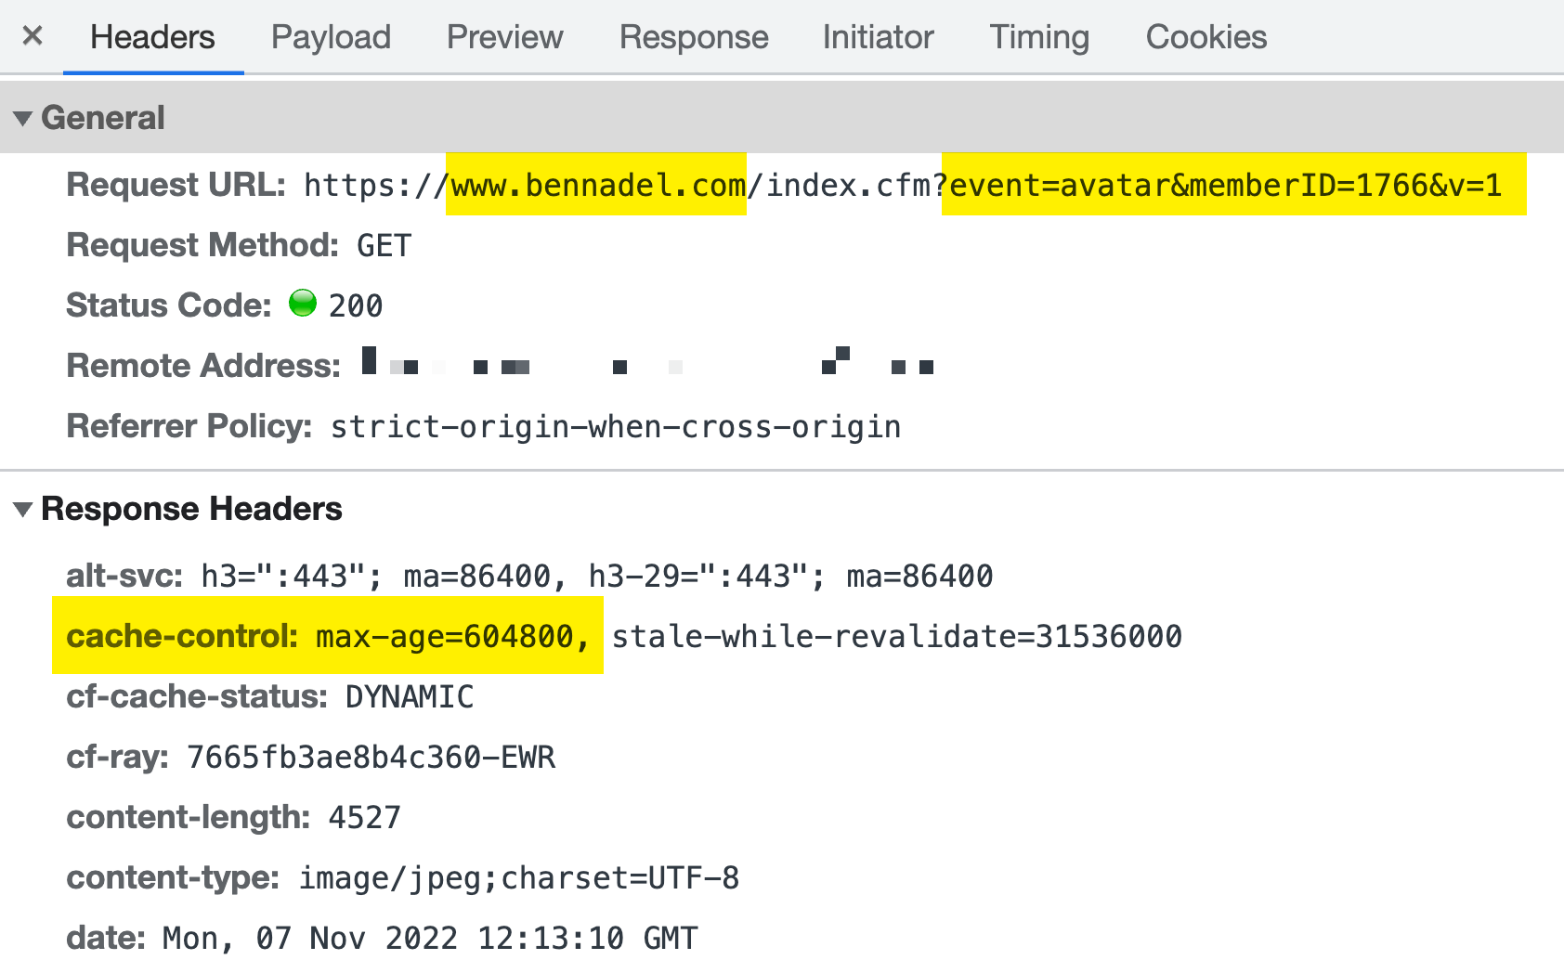Open the Payload tab
1564x973 pixels.
331,37
